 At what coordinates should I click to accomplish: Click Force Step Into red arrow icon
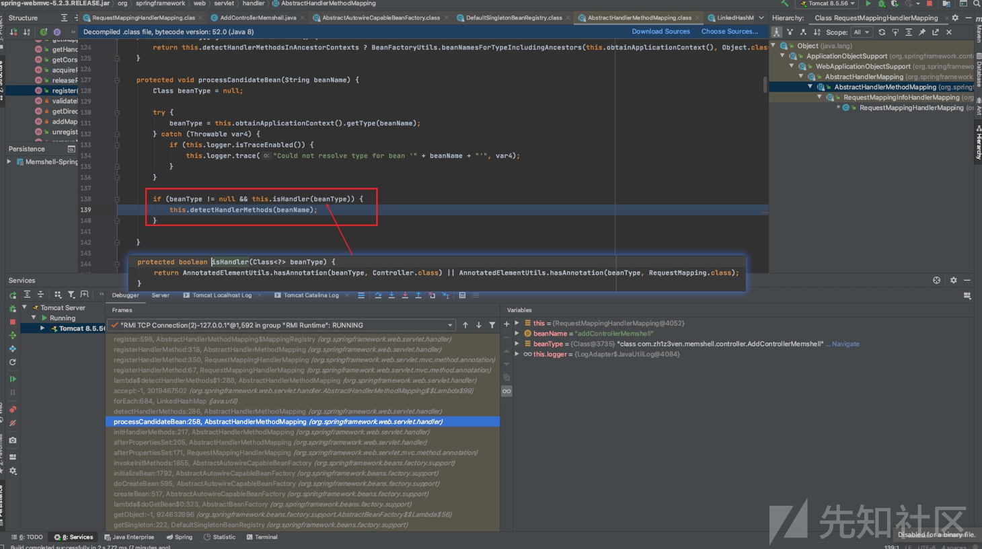[x=405, y=295]
